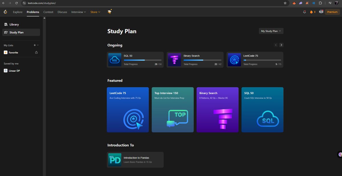
Task: Click the "Learn Basic Pandas in 15 Qs" text
Action: coord(138,162)
